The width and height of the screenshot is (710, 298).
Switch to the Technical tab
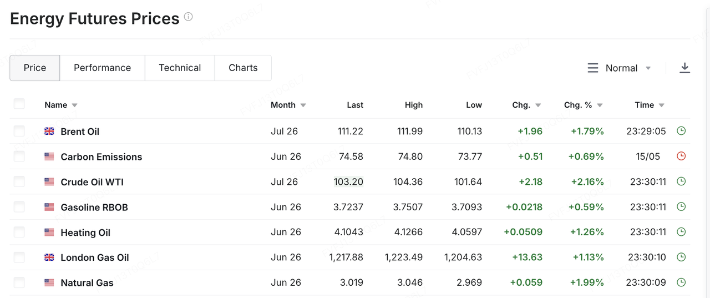click(180, 68)
